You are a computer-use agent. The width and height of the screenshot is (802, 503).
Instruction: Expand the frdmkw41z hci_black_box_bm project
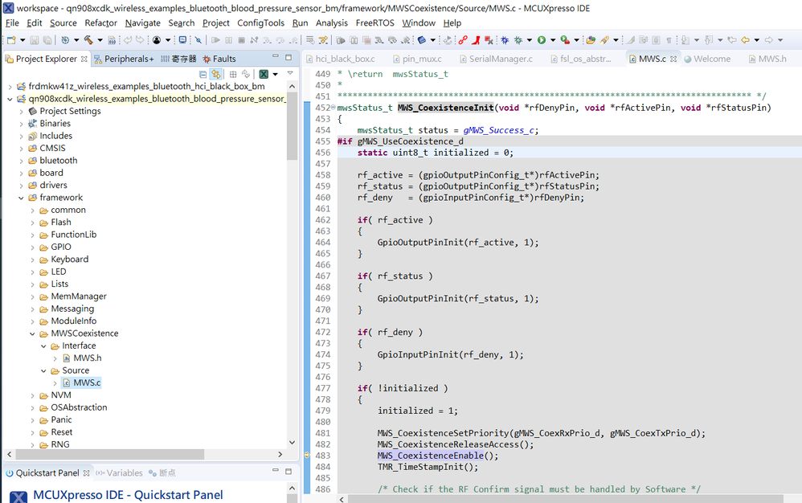(x=10, y=87)
